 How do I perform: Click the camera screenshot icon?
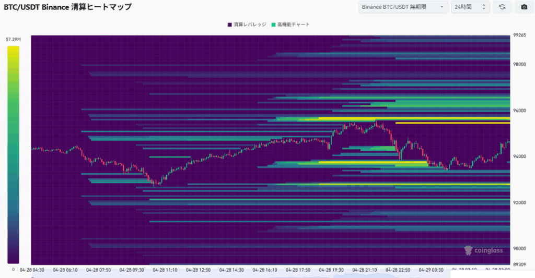524,7
